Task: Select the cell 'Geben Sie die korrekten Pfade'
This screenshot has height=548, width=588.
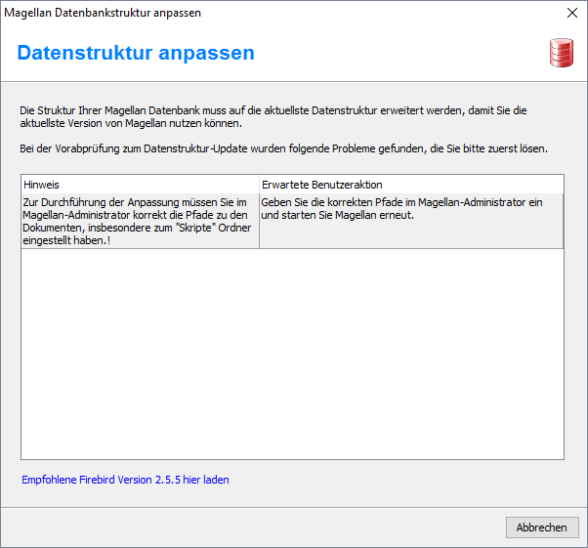Action: [411, 221]
